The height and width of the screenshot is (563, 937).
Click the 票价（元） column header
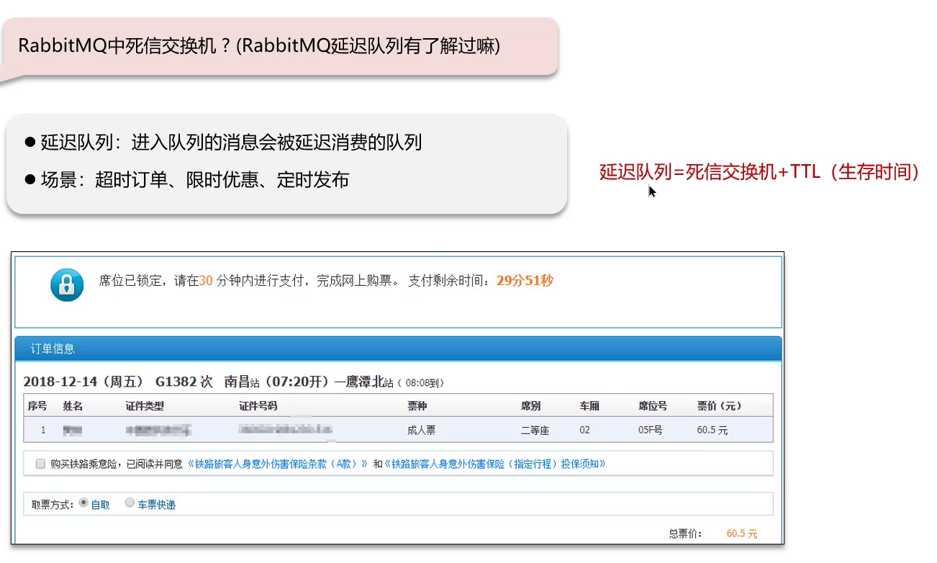point(720,406)
